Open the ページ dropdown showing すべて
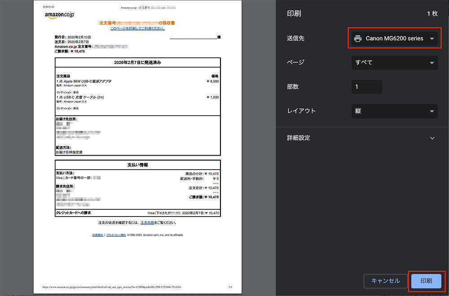 coord(394,62)
